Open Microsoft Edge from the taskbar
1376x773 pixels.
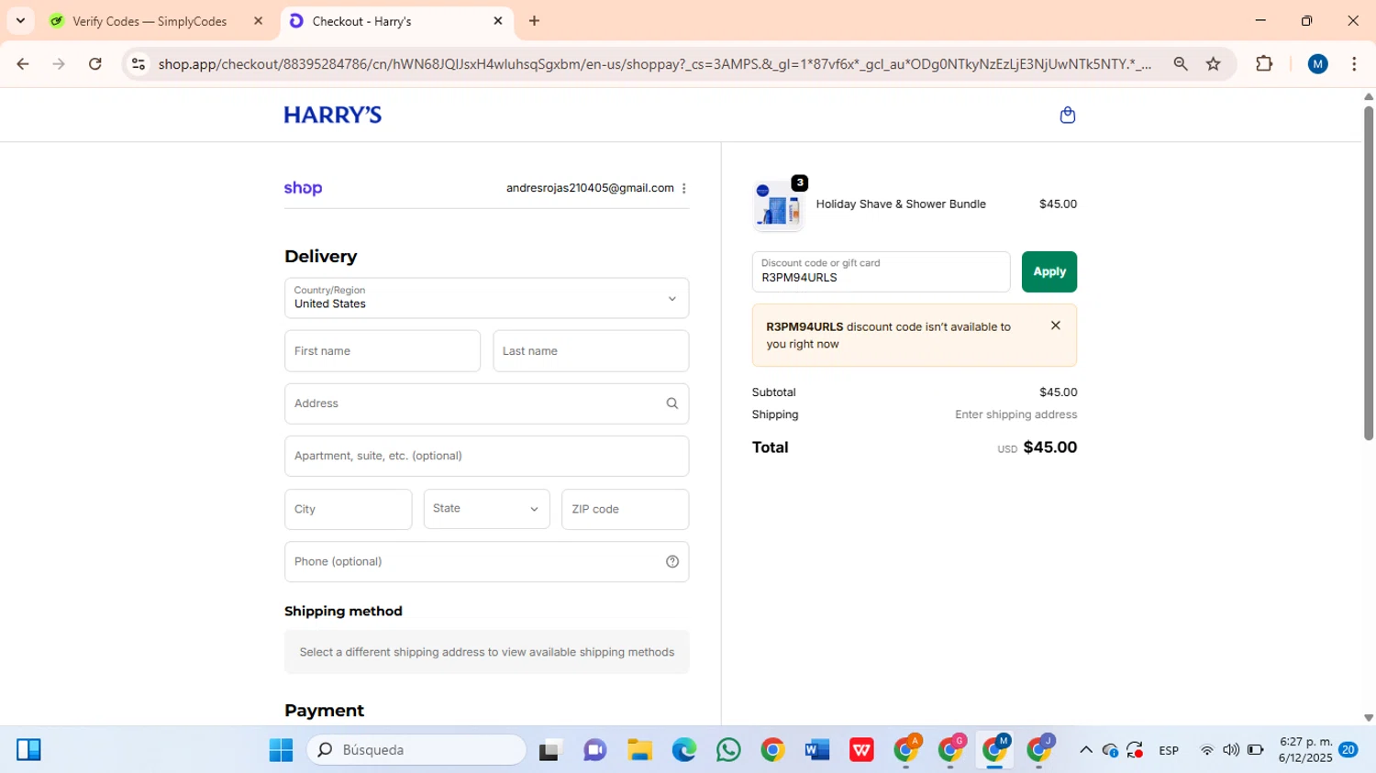(683, 750)
